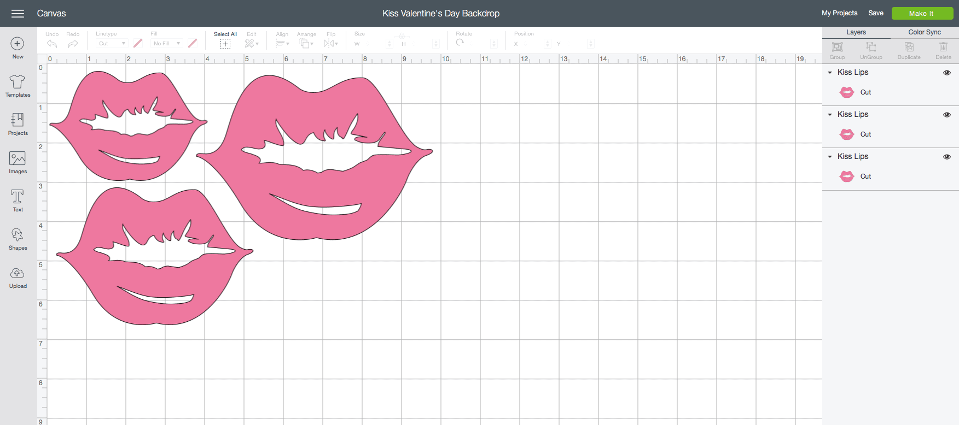Toggle visibility of second Kiss Lips layer
The height and width of the screenshot is (425, 959).
coord(946,115)
